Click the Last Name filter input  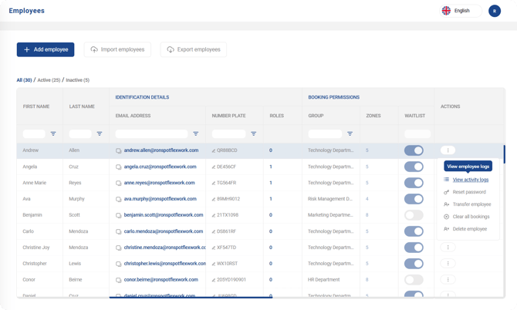coord(80,133)
